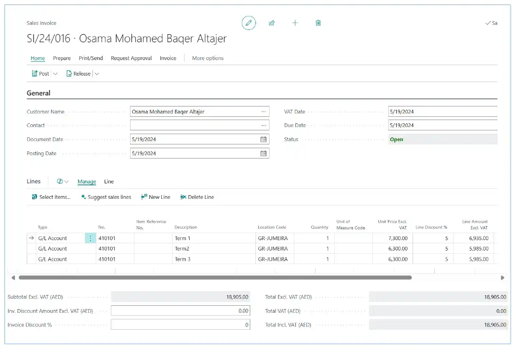This screenshot has height=348, width=516.
Task: Click the No. cell 410101 for Term 3
Action: pyautogui.click(x=115, y=259)
